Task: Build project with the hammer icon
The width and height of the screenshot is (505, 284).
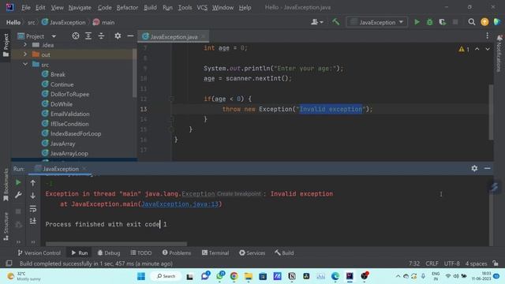Action: click(x=335, y=22)
